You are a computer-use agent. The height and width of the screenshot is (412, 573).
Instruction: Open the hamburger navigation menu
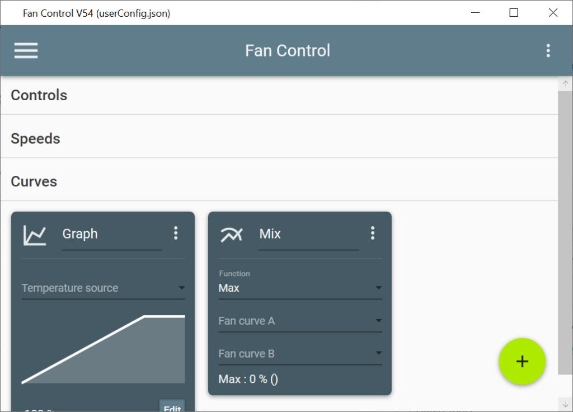tap(26, 50)
